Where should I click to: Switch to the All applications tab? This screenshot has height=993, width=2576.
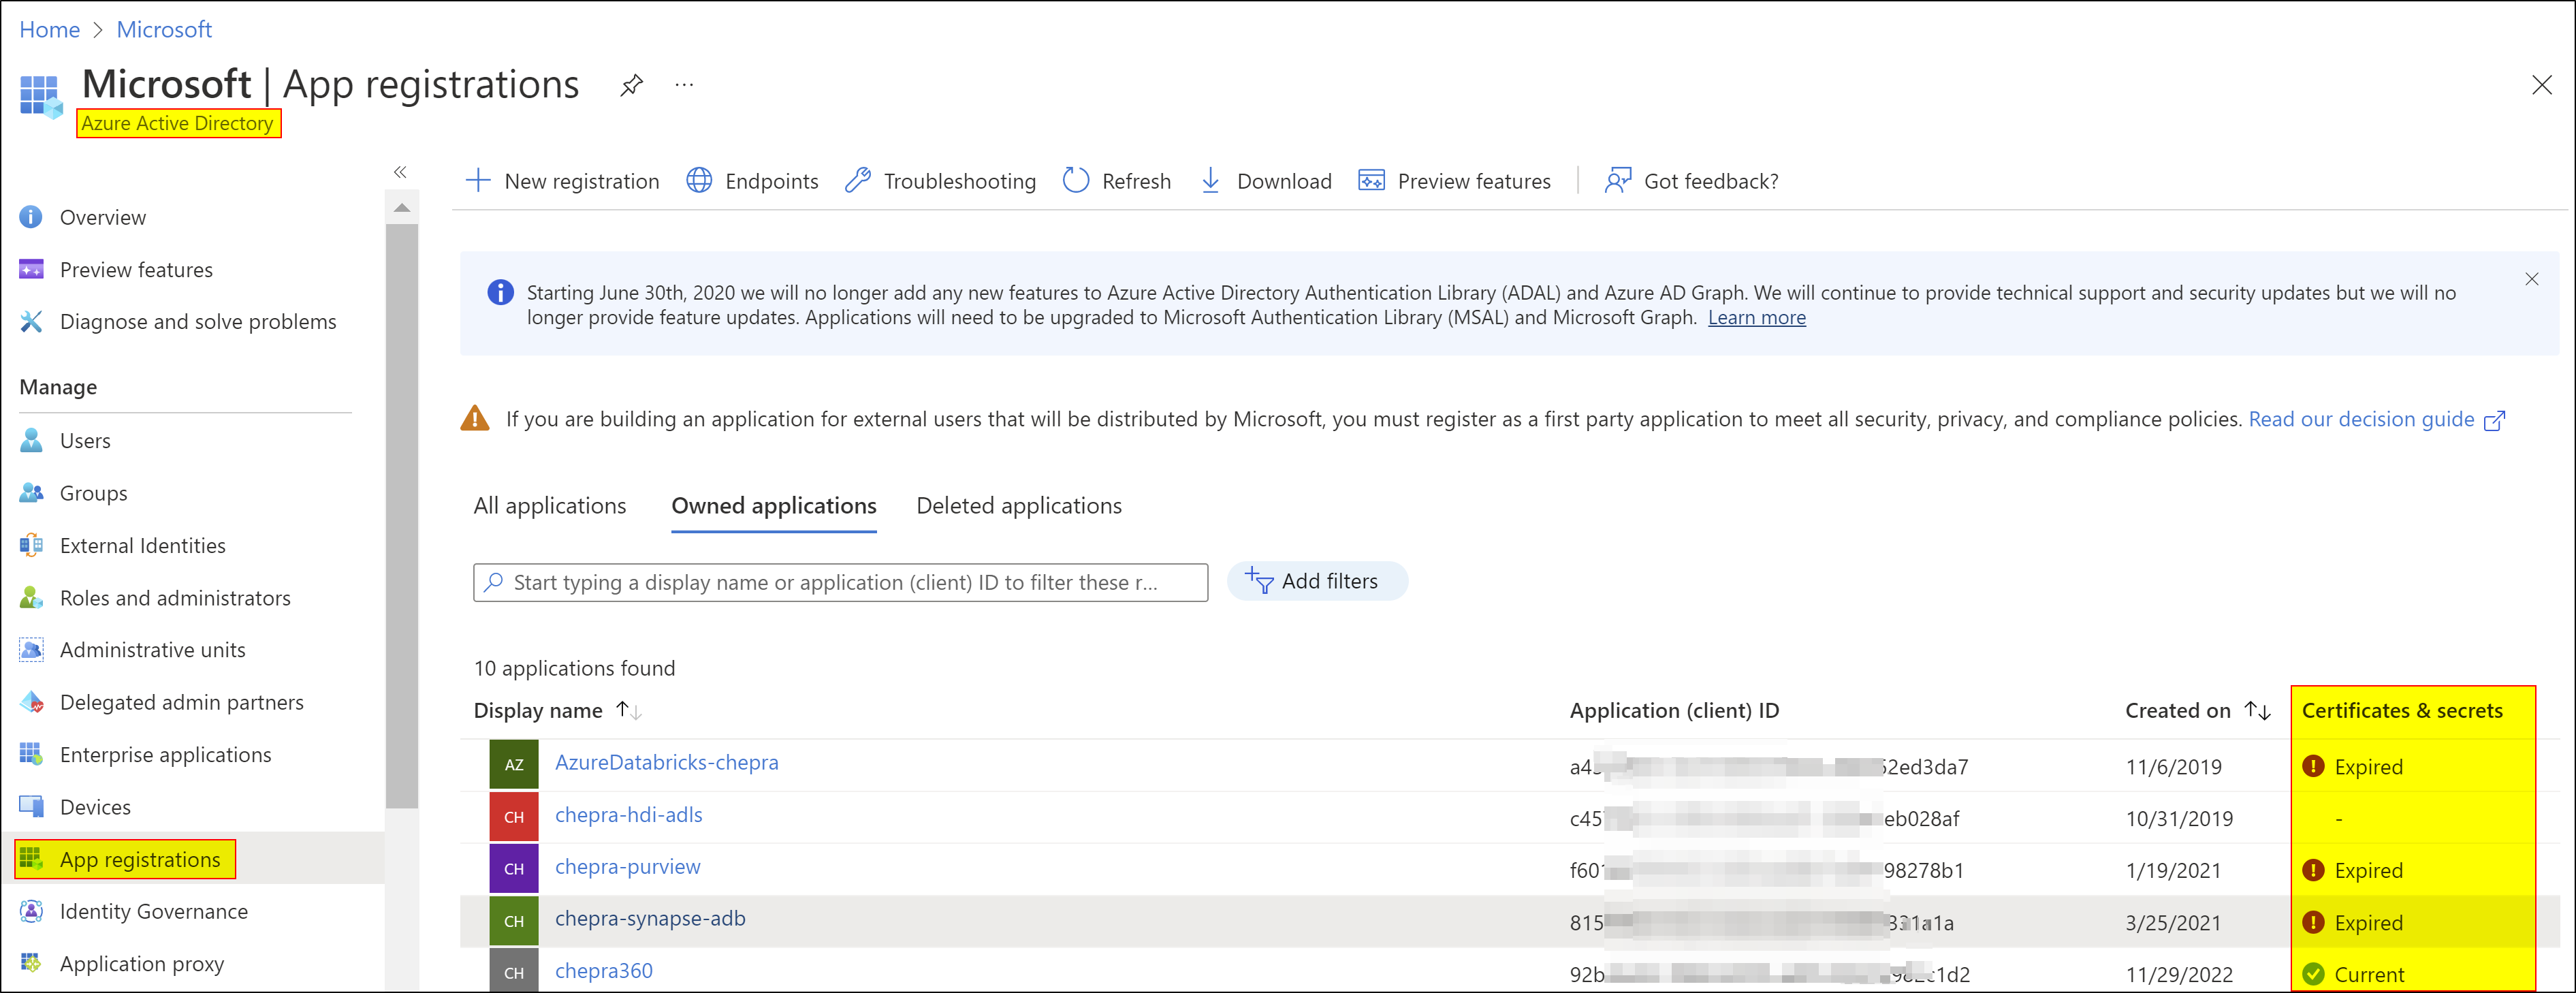[549, 506]
